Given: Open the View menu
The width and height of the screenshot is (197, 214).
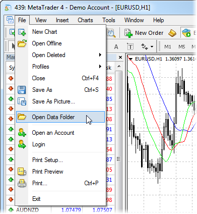Looking at the screenshot, I should click(41, 20).
